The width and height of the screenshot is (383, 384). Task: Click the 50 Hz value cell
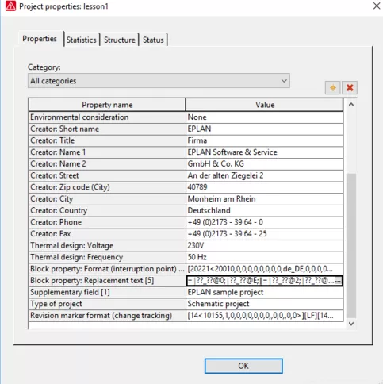tap(265, 257)
